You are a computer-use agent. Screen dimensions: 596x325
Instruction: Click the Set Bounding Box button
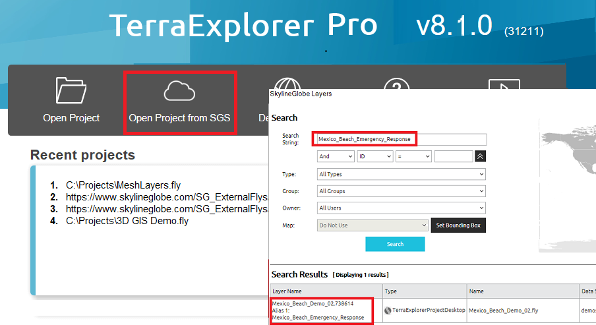click(x=458, y=225)
